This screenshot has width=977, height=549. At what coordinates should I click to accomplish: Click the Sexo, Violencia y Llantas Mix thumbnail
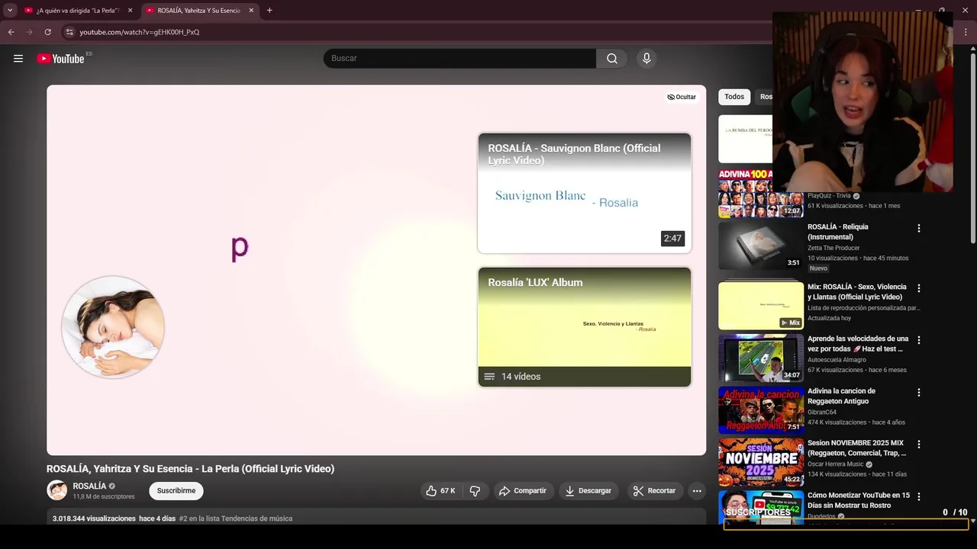coord(761,306)
